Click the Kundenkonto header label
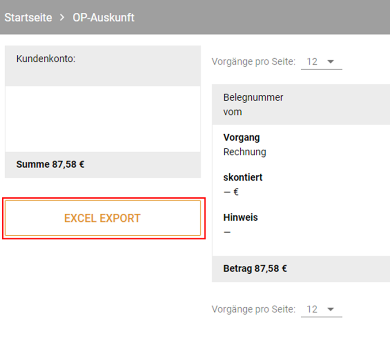 tap(46, 59)
